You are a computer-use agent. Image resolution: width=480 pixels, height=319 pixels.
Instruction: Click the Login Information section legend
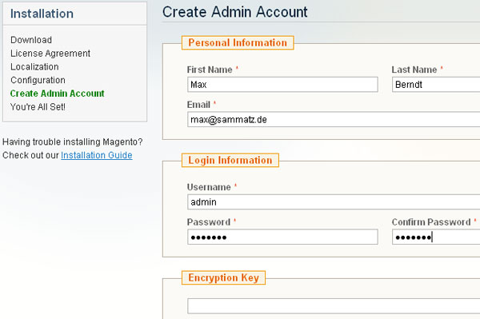[230, 160]
